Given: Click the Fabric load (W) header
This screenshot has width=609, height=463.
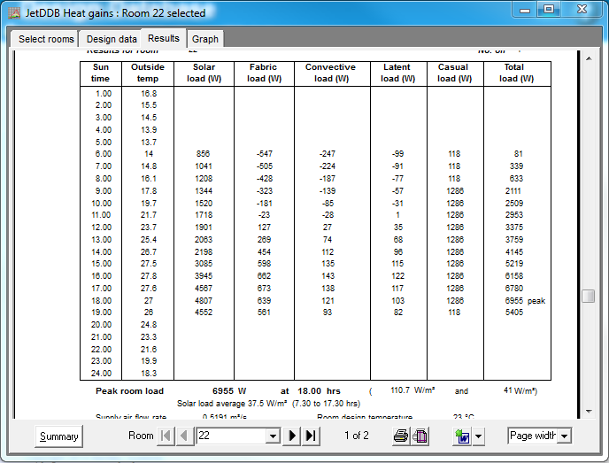Looking at the screenshot, I should point(264,73).
